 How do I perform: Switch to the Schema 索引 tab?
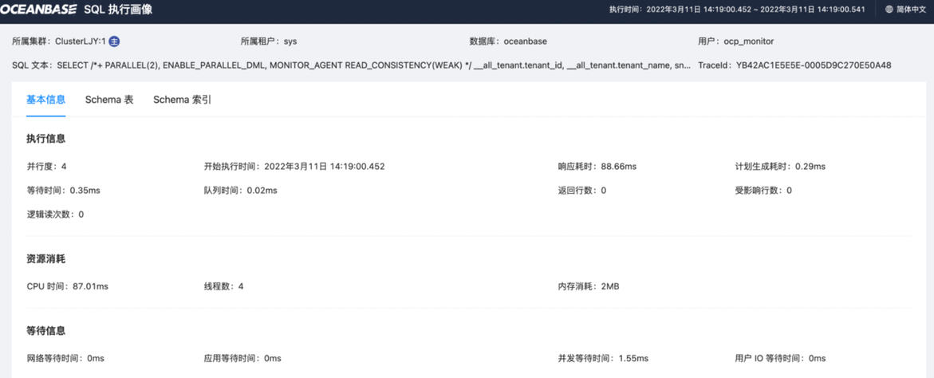tap(183, 100)
